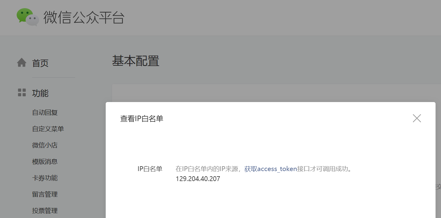Viewport: 441px width, 218px height.
Task: Click the grid icon beside 功能
Action: click(x=22, y=93)
